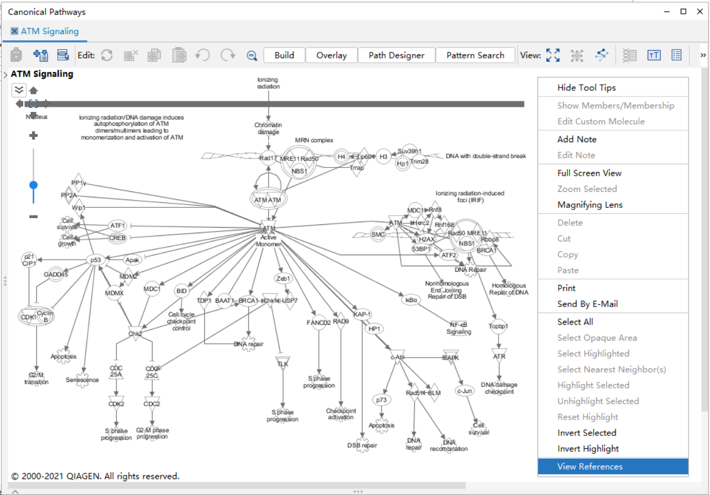Collapse navigation controls with double chevron
710x495 pixels.
19,90
